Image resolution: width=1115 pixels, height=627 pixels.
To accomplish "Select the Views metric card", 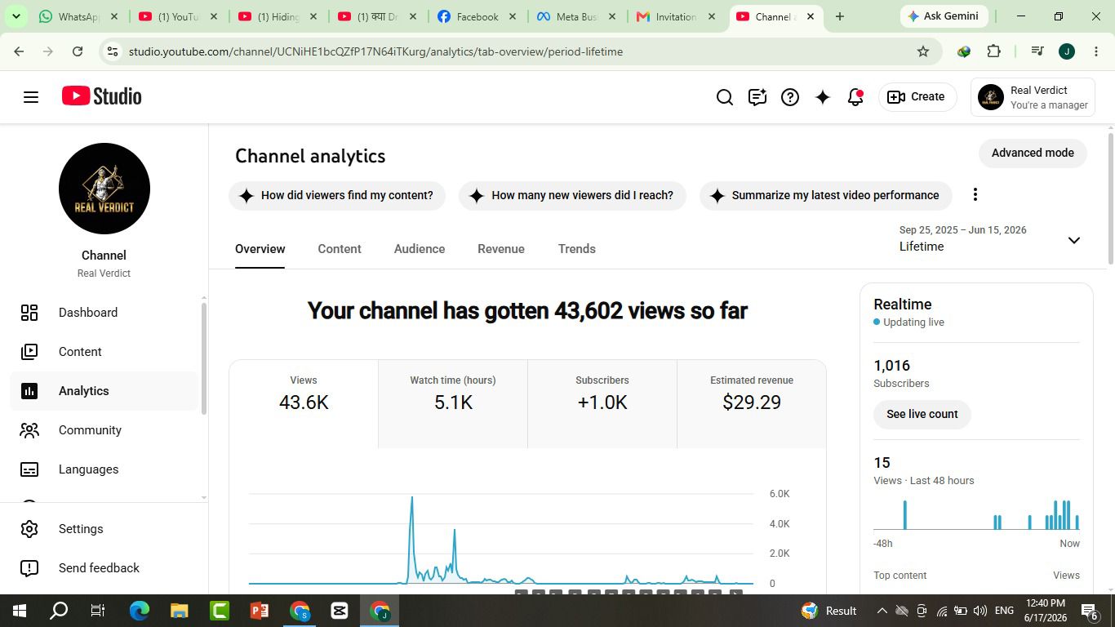I will tap(304, 404).
